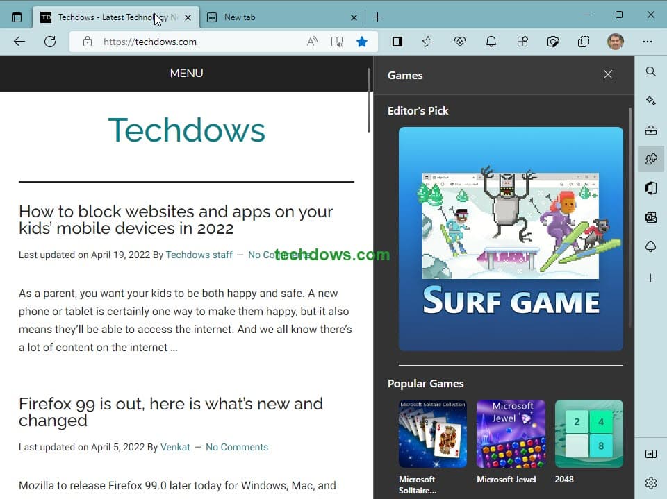Start Read aloud from the address bar
The image size is (667, 499).
click(312, 42)
